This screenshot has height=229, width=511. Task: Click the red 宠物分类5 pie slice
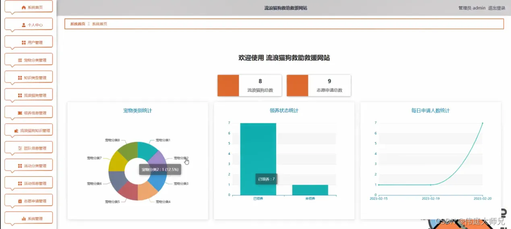coord(128,192)
